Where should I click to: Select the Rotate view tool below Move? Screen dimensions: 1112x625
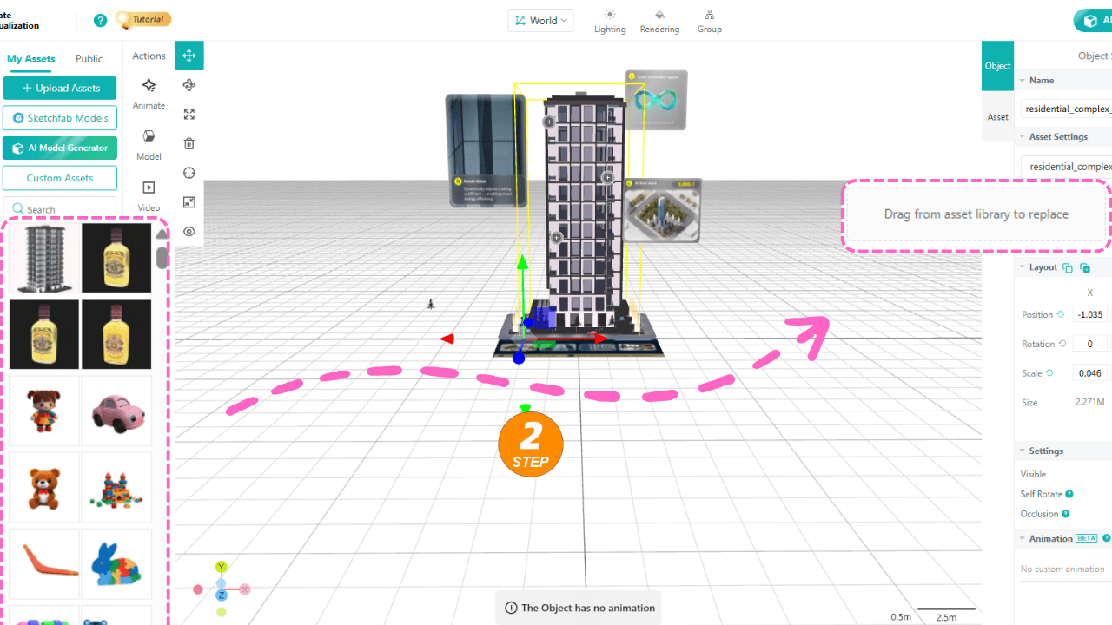point(189,84)
